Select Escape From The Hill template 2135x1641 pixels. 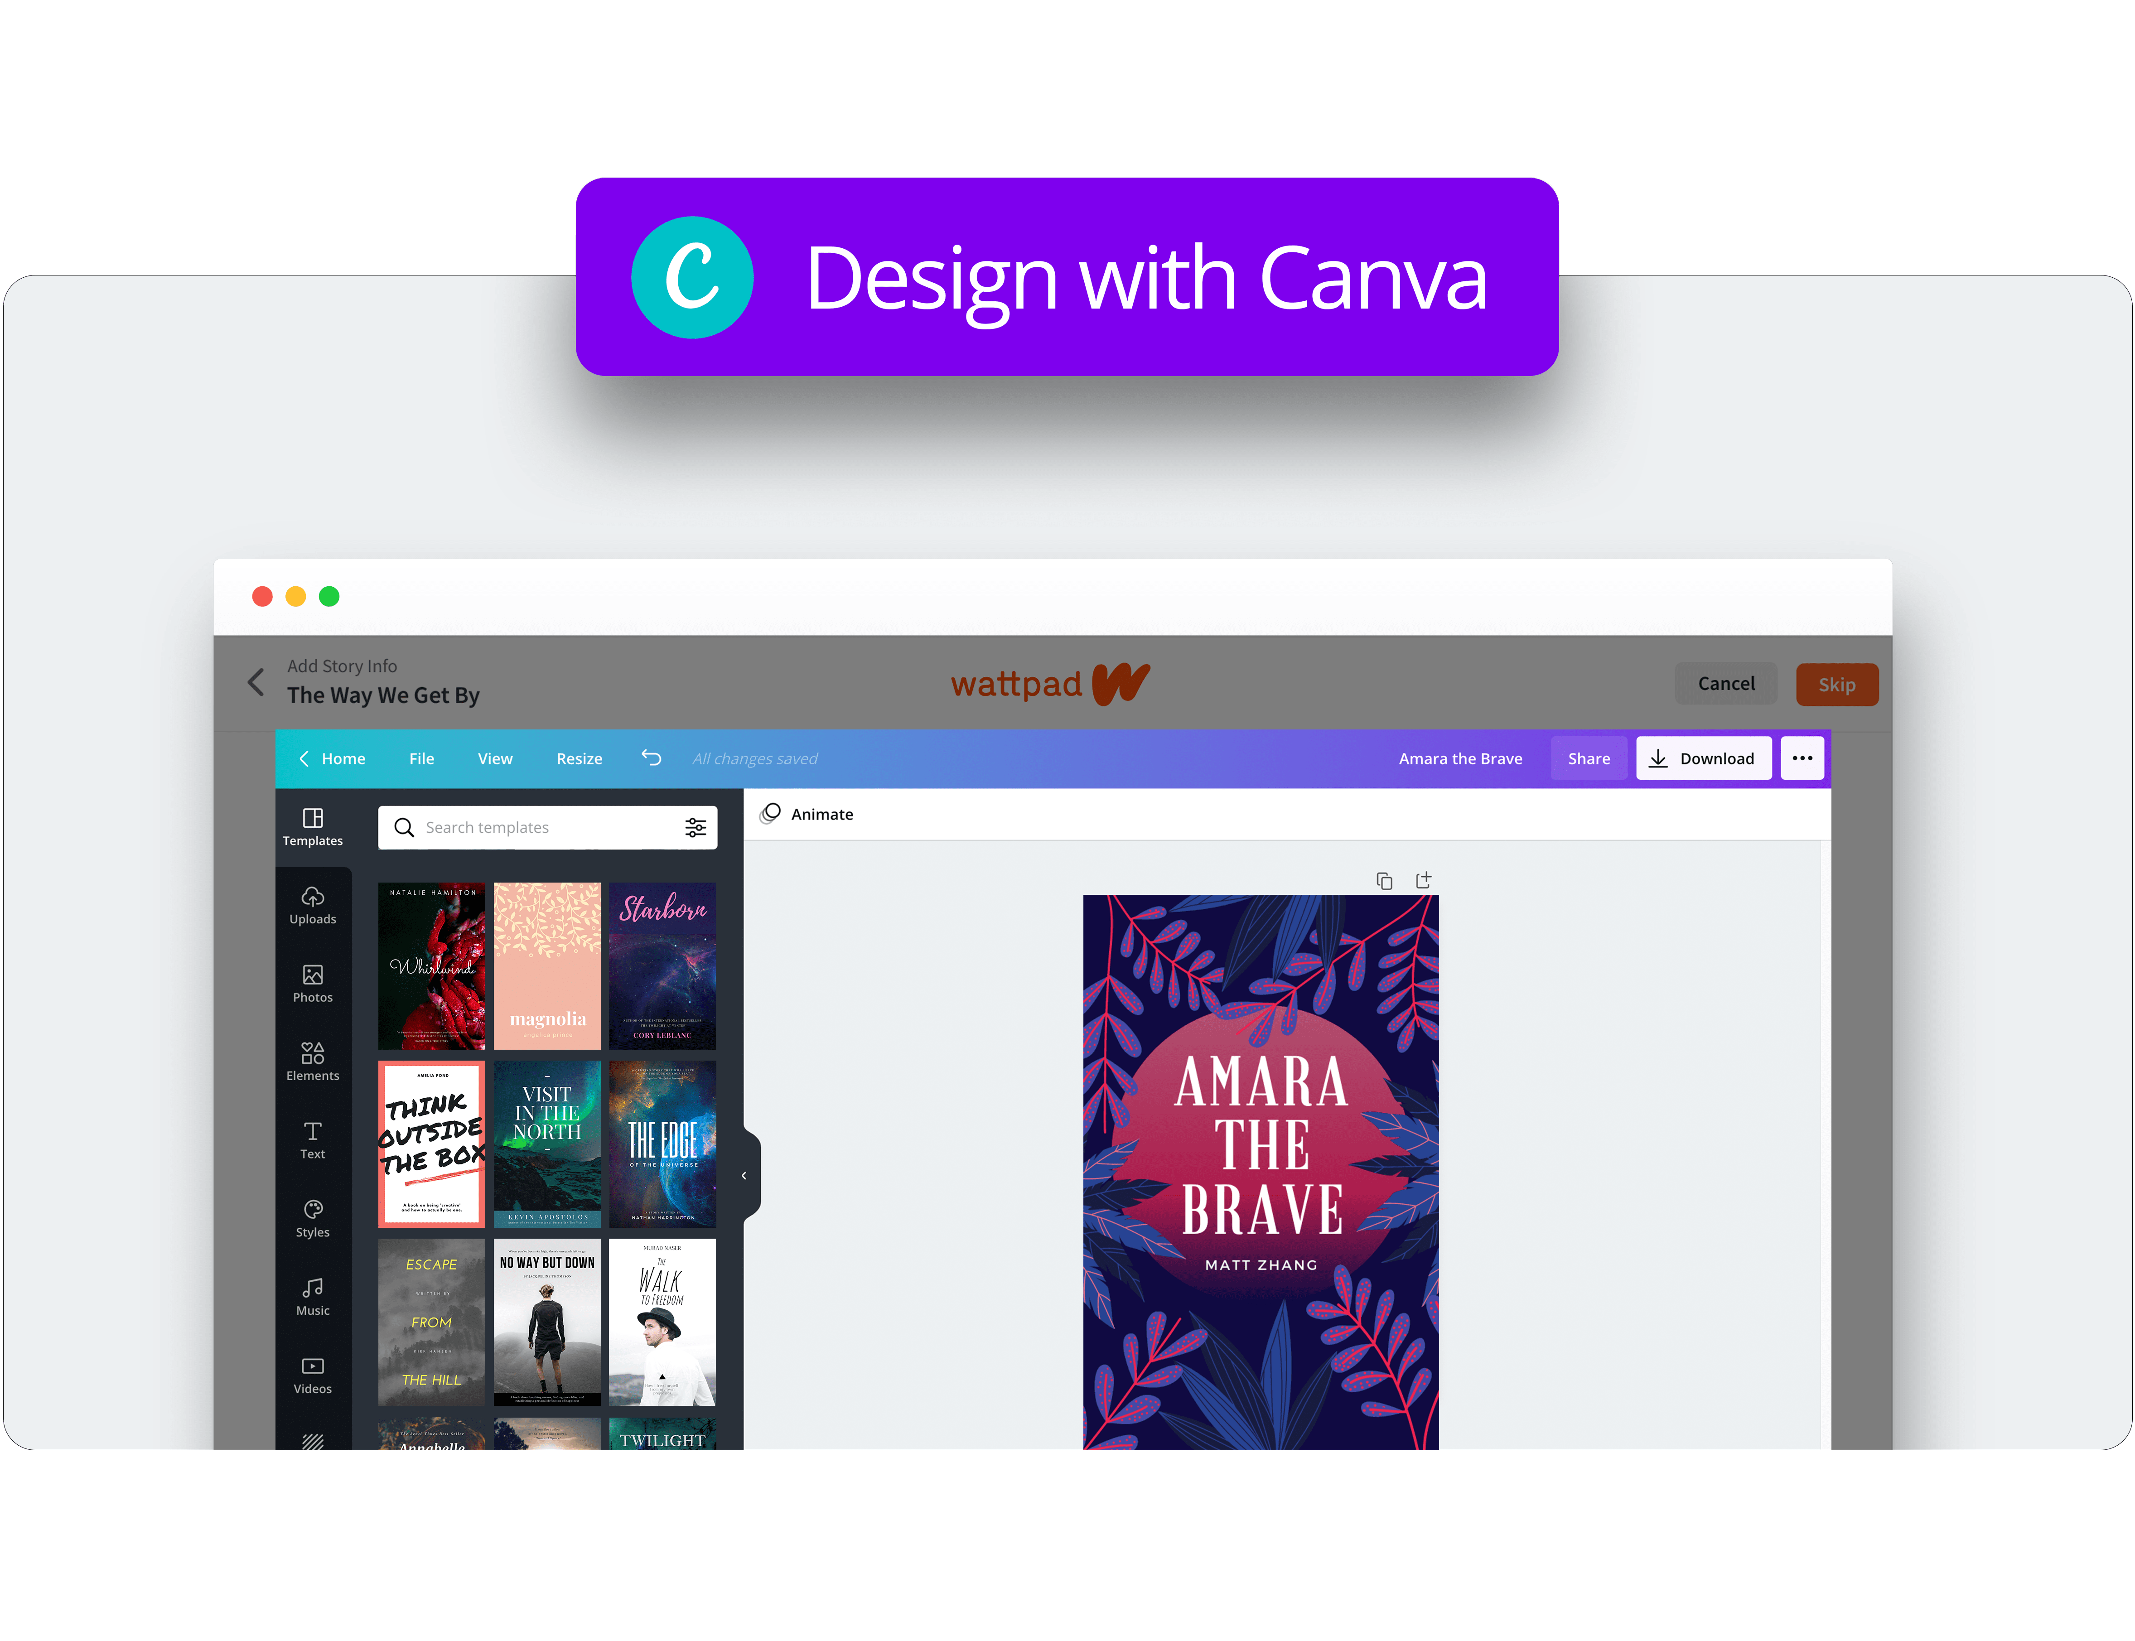pos(432,1322)
